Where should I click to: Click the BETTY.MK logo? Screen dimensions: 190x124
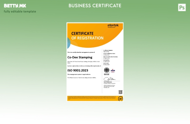(x=15, y=6)
